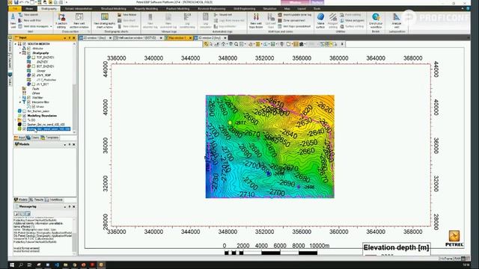Click New object button in Well group
This screenshot has height=269, width=479.
pos(28,15)
